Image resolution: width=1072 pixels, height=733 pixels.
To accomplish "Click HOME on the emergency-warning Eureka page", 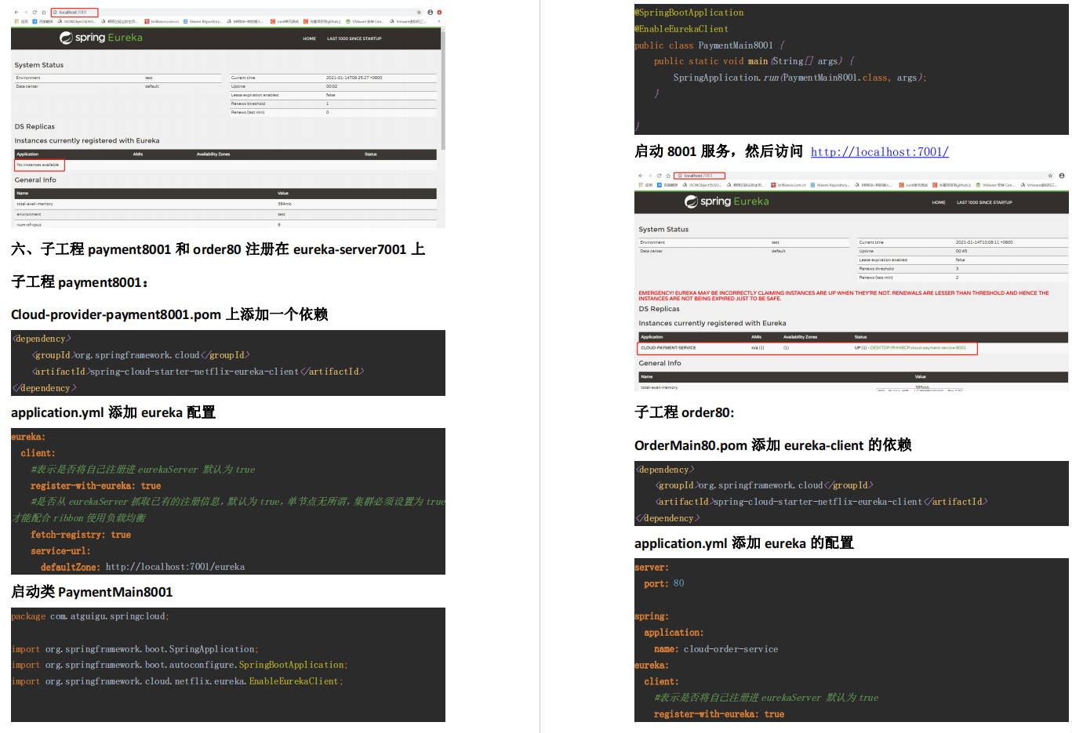I will [x=939, y=202].
